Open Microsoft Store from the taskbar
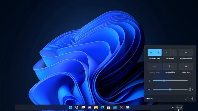This screenshot has width=198, height=111. [x=109, y=108]
